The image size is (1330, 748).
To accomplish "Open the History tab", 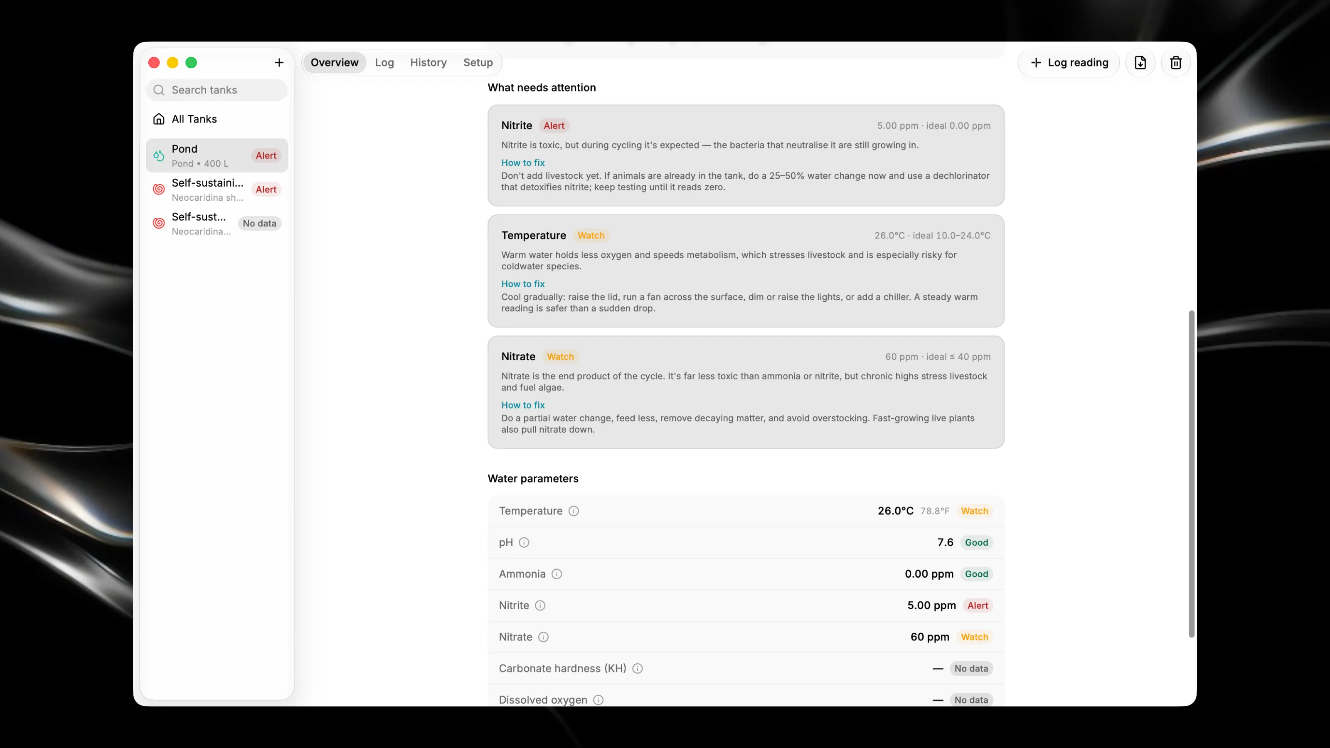I will coord(429,62).
